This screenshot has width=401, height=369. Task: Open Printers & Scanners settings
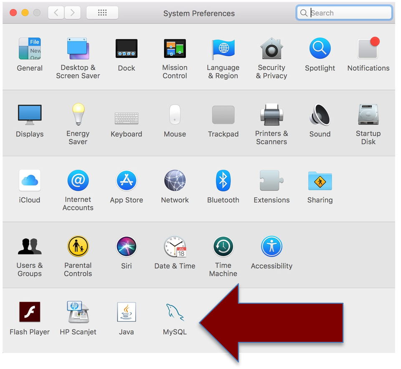pos(272,115)
